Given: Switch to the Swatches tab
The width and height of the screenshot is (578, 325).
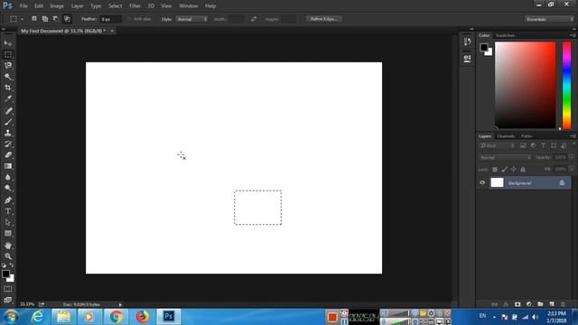Looking at the screenshot, I should 505,35.
